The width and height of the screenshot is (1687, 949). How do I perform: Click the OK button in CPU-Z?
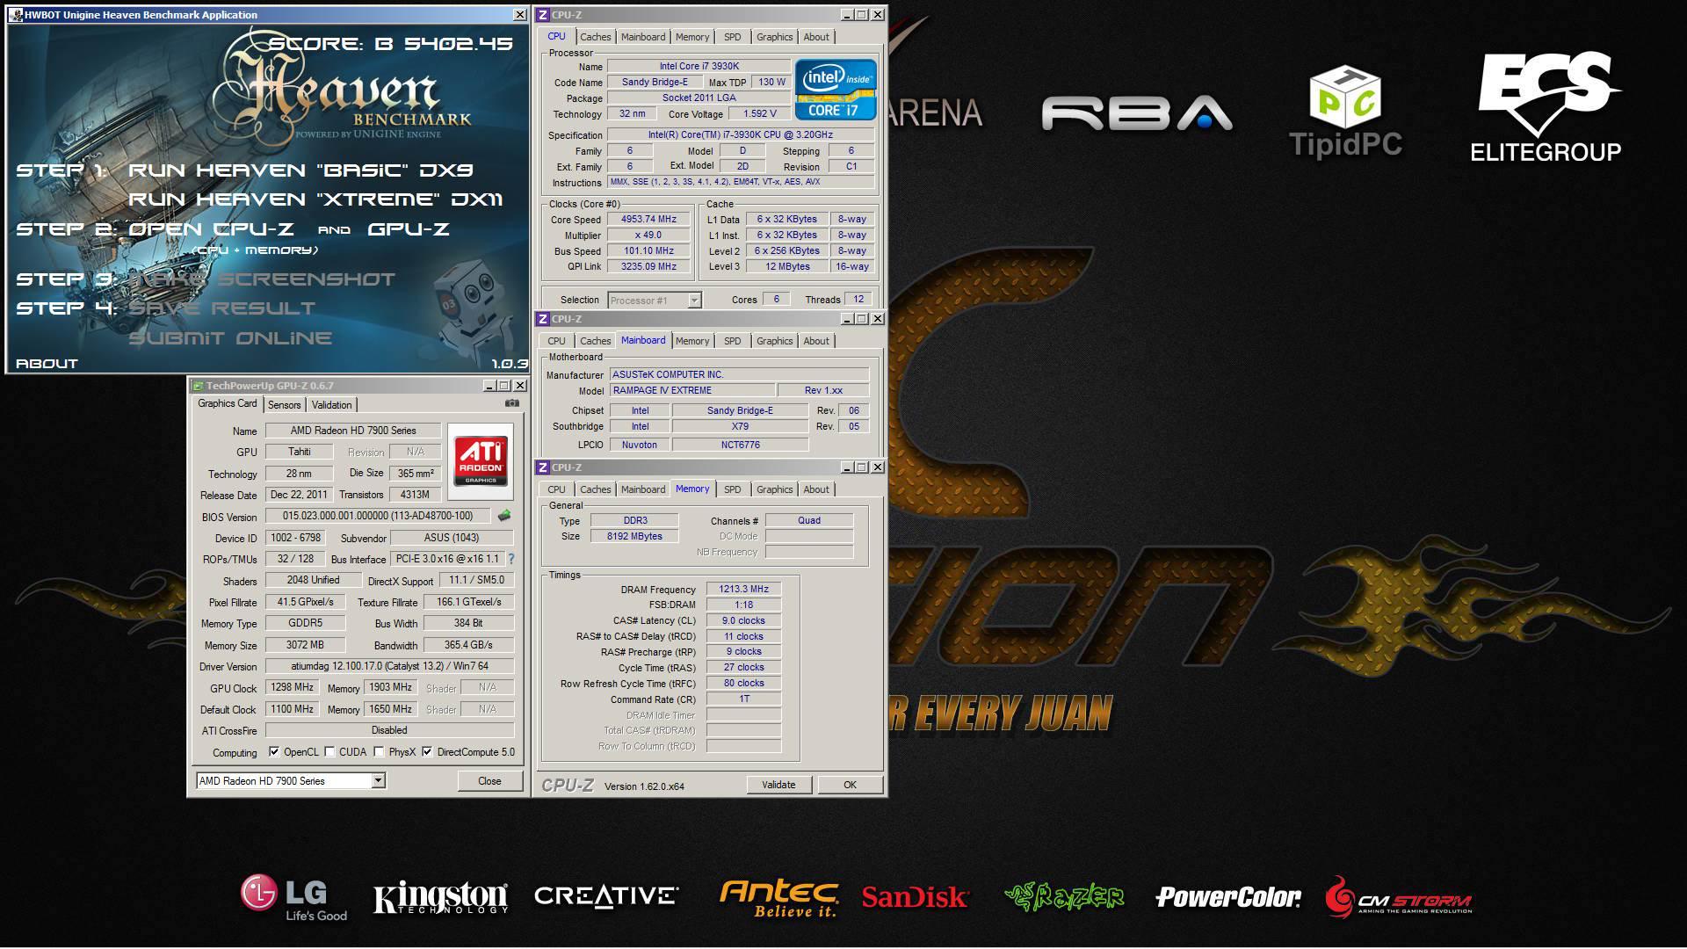pyautogui.click(x=850, y=785)
